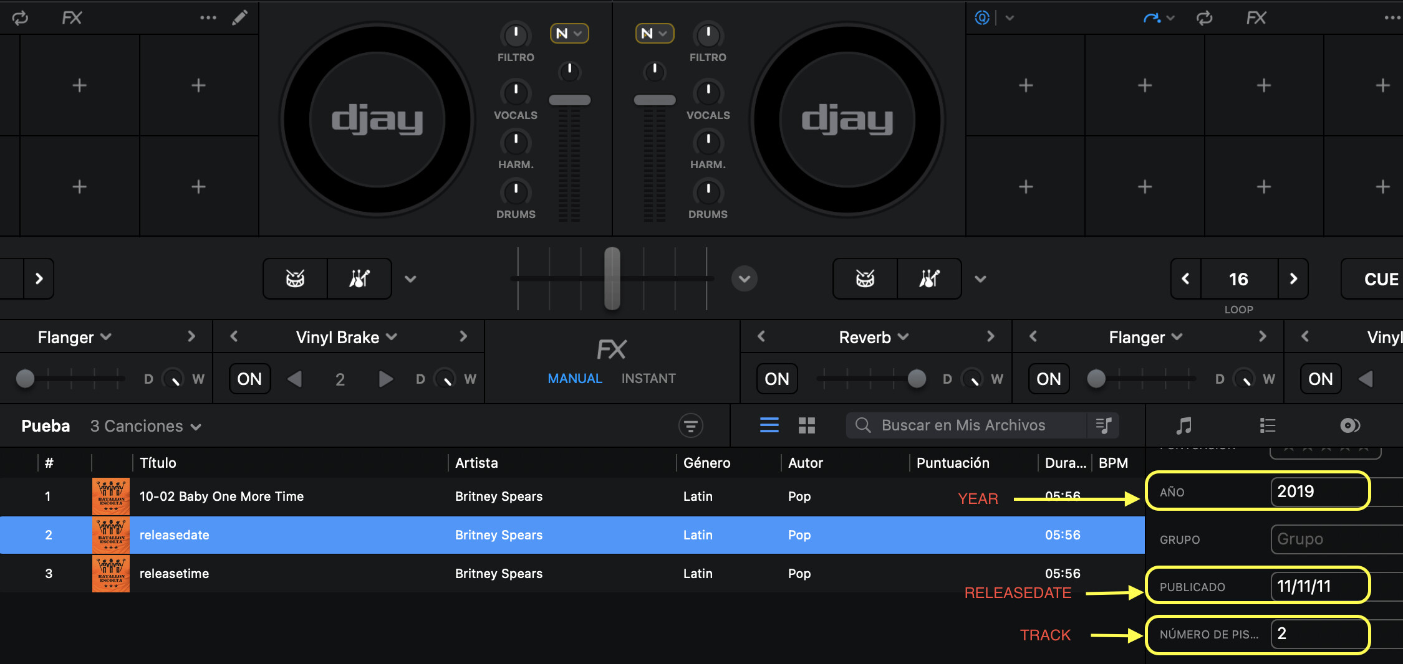Open the music note info panel
1403x664 pixels.
point(1184,425)
